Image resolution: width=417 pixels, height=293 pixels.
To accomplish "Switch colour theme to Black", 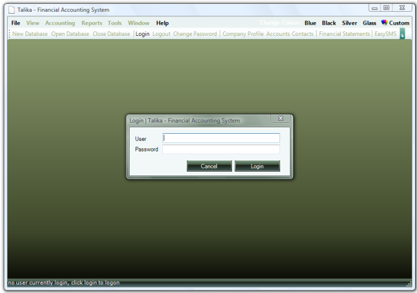I will coord(329,23).
